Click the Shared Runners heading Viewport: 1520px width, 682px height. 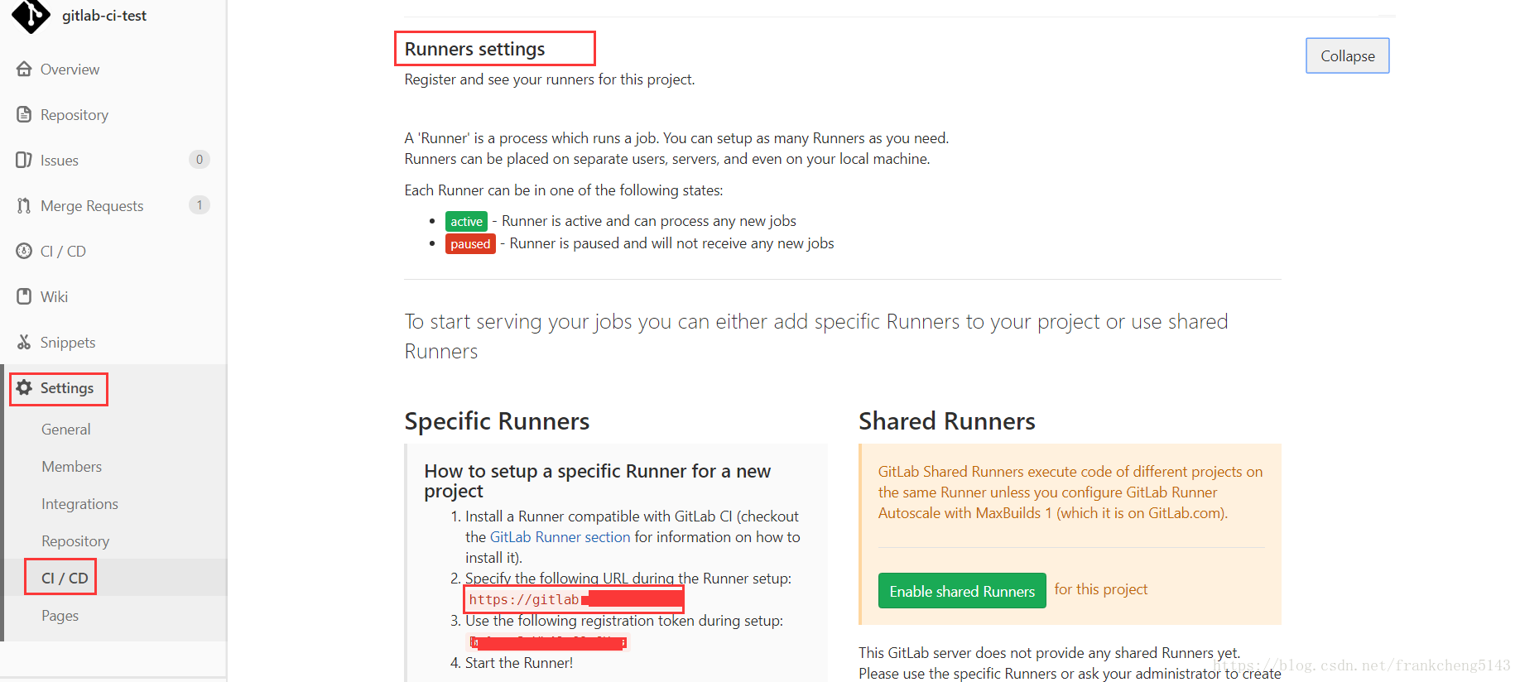[x=947, y=421]
